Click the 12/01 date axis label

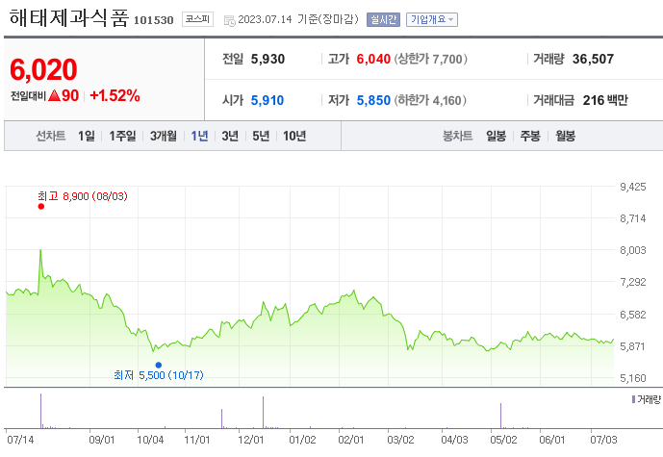point(251,440)
